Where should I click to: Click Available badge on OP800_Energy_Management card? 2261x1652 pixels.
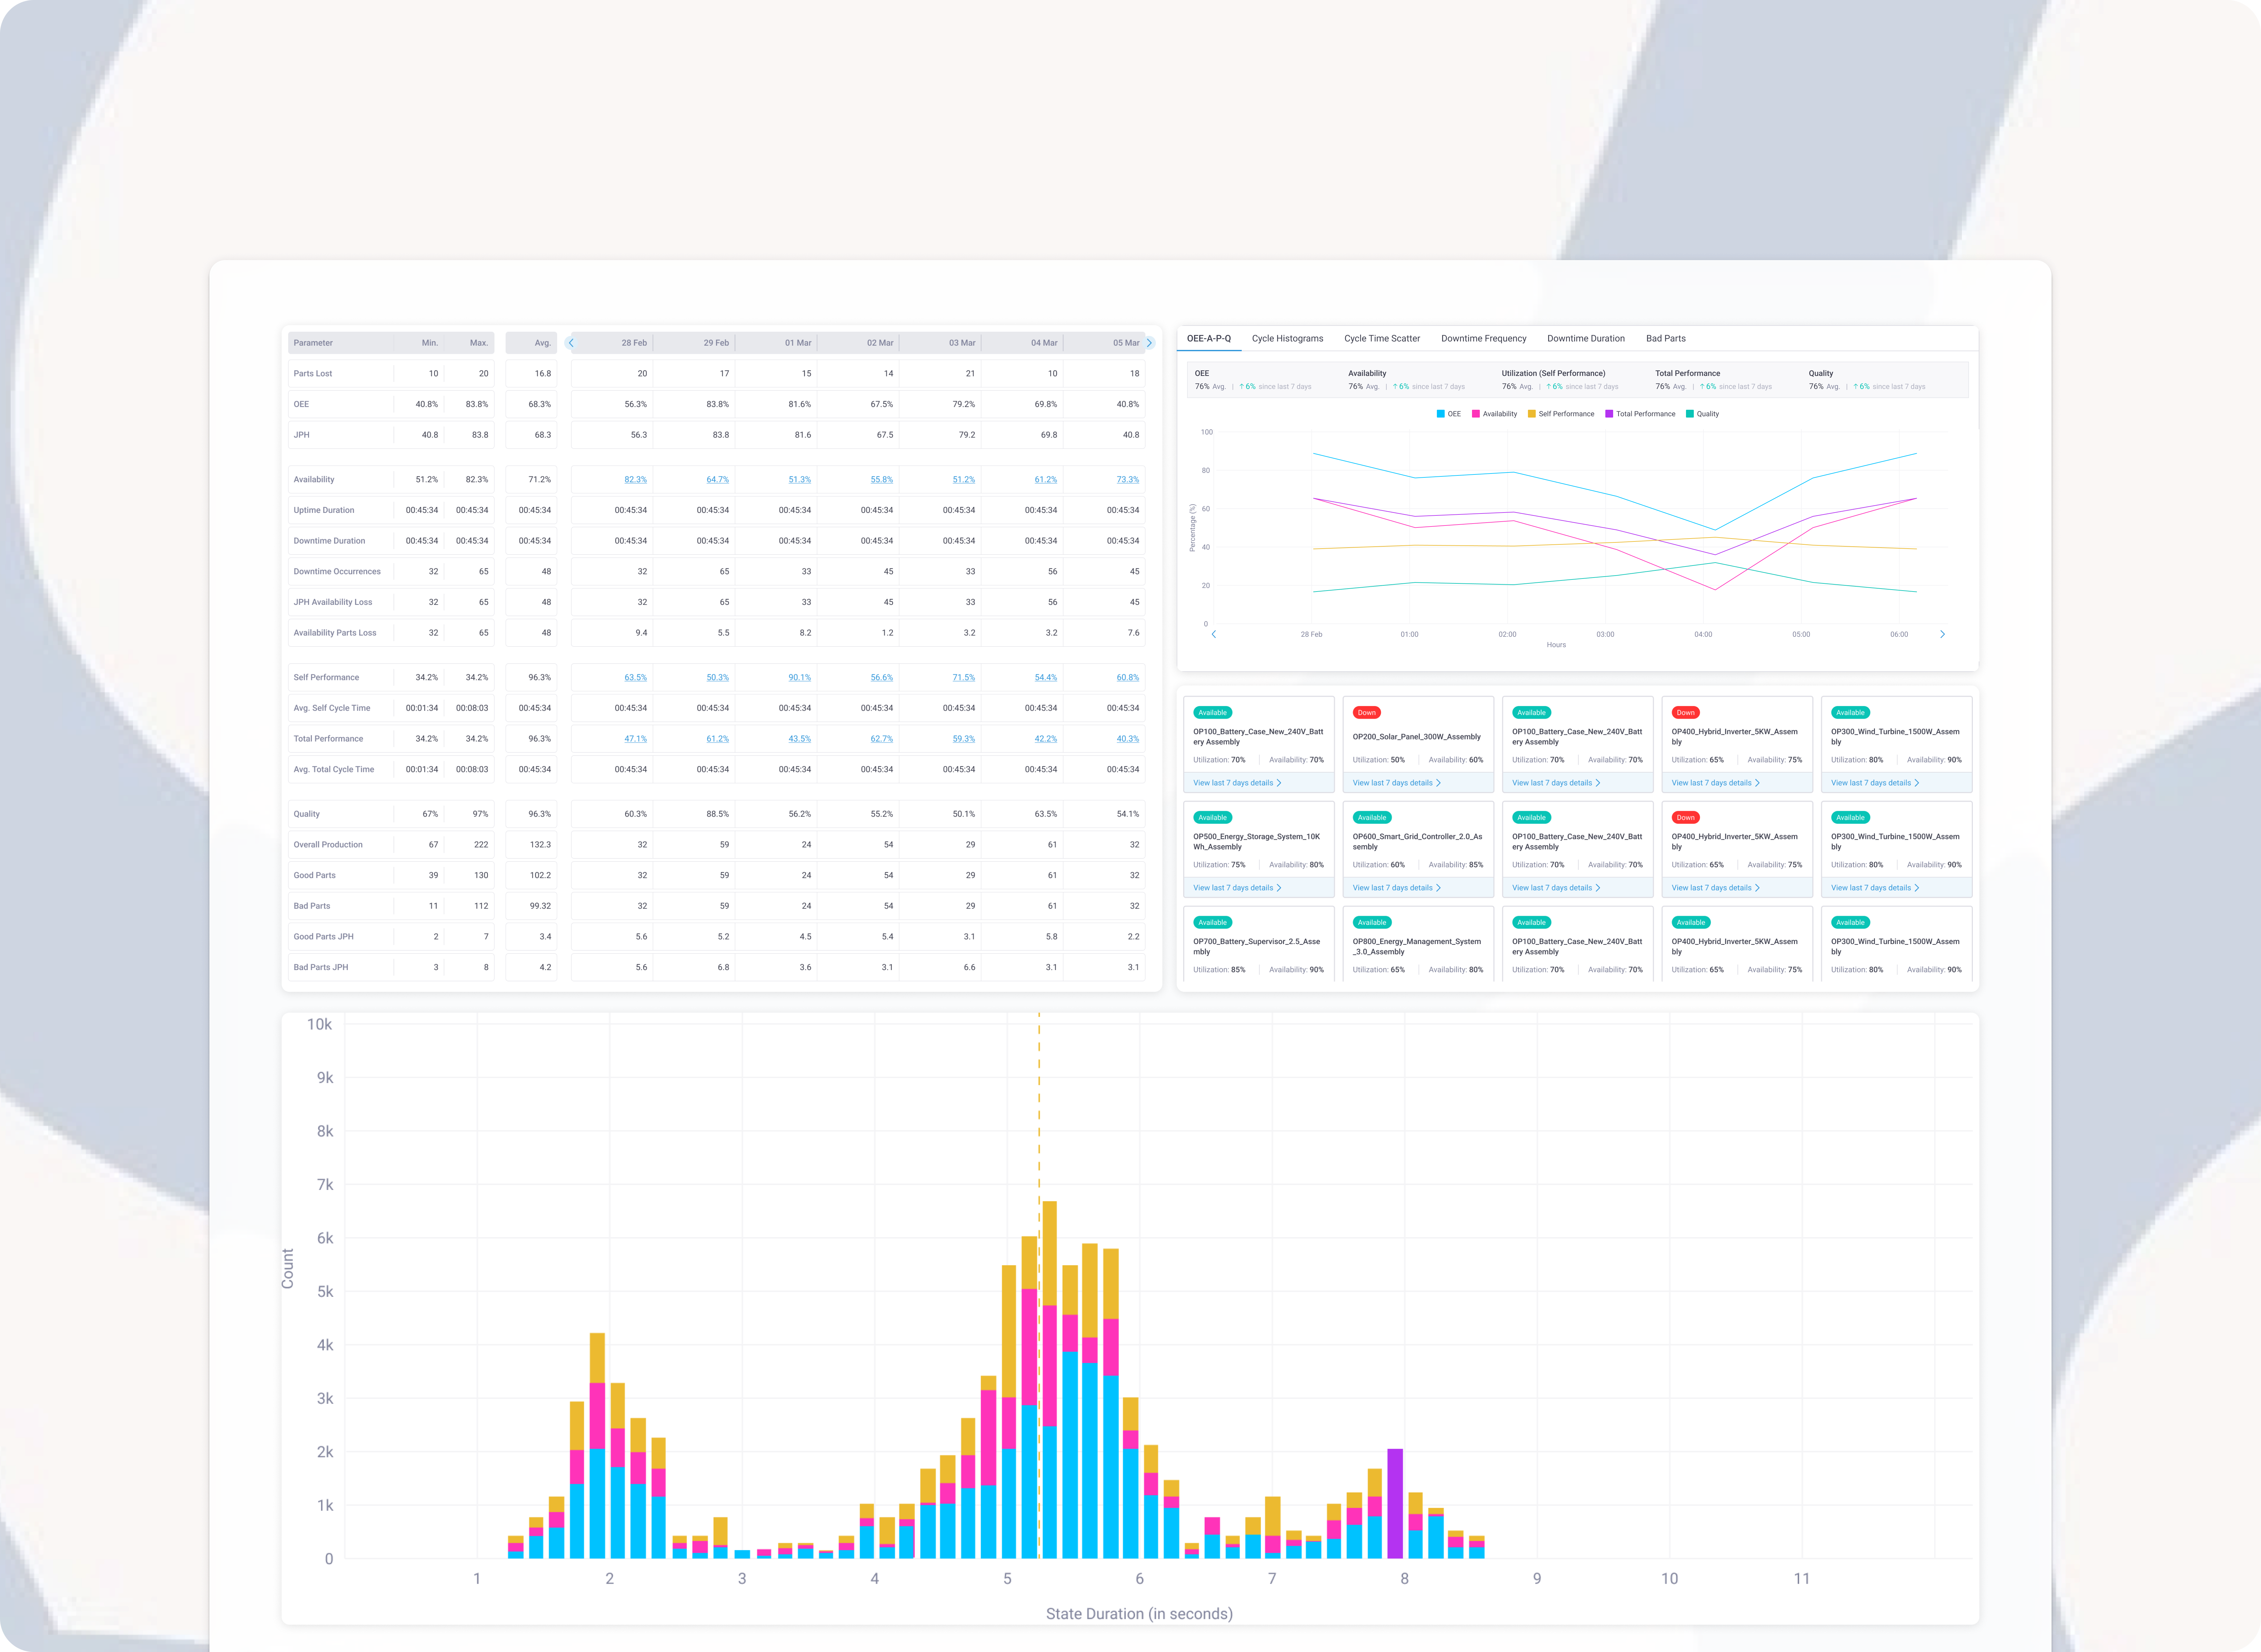1372,923
